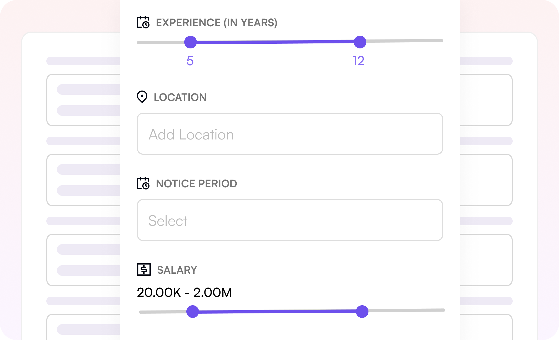
Task: Click the Location map pin icon
Action: [142, 97]
